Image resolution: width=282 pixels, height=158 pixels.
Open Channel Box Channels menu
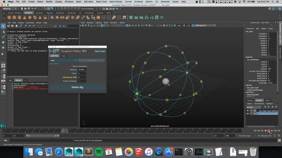[x=250, y=29]
